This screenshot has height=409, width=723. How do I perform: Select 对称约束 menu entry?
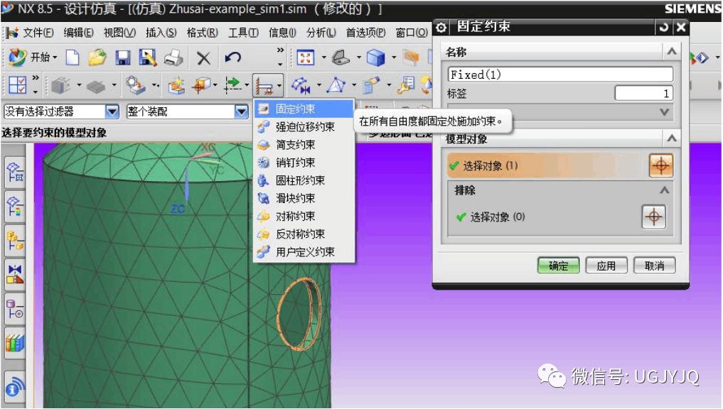304,216
